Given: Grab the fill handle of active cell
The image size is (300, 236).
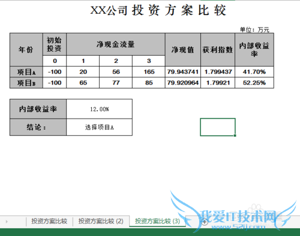Looking at the screenshot, I should 235,135.
